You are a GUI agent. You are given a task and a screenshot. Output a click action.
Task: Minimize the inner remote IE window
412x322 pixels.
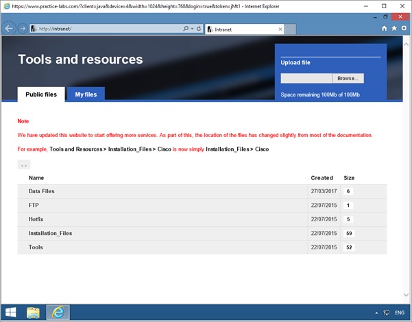(375, 17)
